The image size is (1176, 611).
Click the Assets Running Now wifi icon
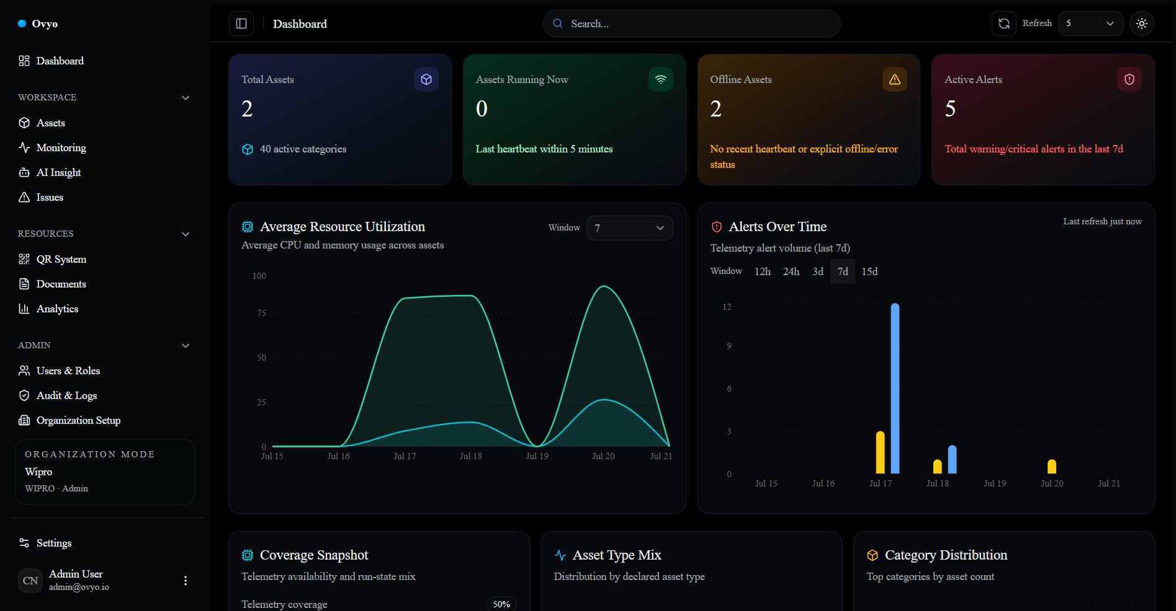pos(661,79)
